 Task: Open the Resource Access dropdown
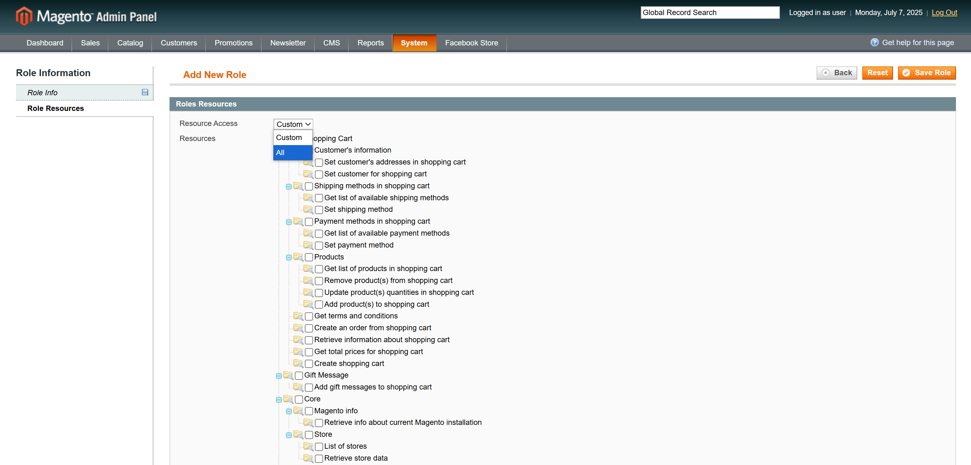point(293,124)
